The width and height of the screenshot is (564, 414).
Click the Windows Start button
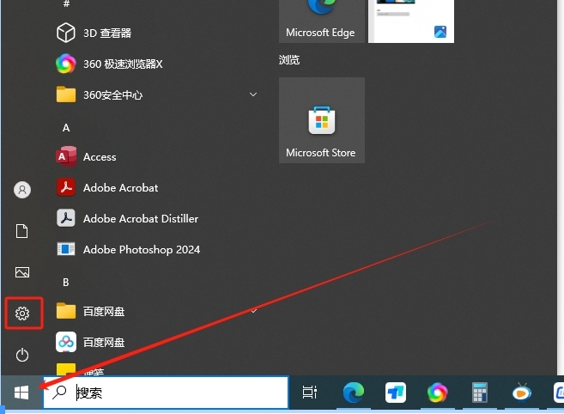click(21, 393)
